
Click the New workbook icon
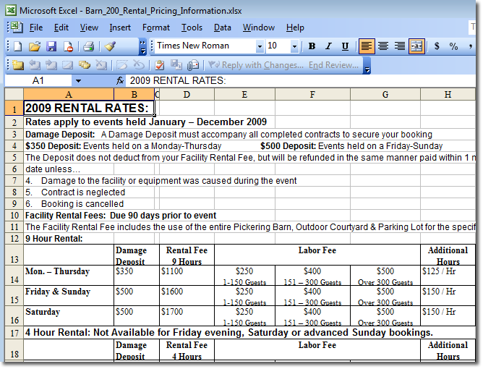pos(17,46)
